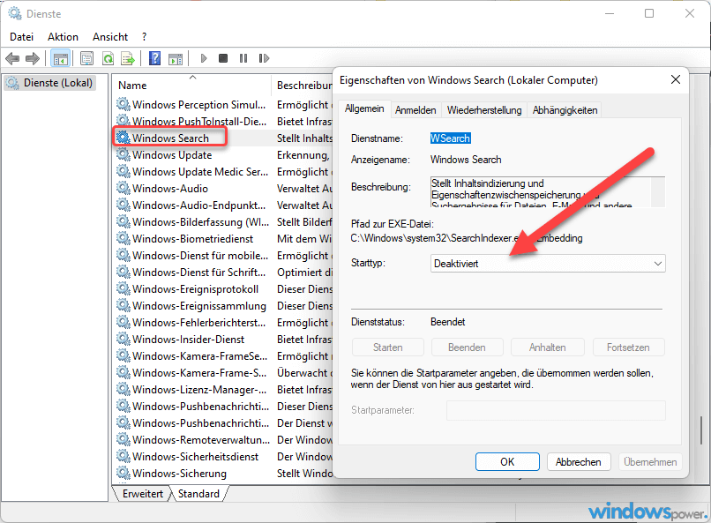Open the Ansicht menu
Image resolution: width=711 pixels, height=523 pixels.
pos(110,37)
